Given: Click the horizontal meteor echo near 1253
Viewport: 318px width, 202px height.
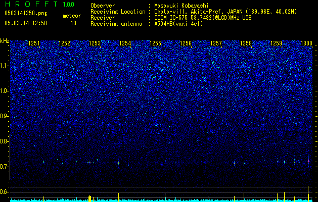Looking at the screenshot, I should pyautogui.click(x=90, y=162).
